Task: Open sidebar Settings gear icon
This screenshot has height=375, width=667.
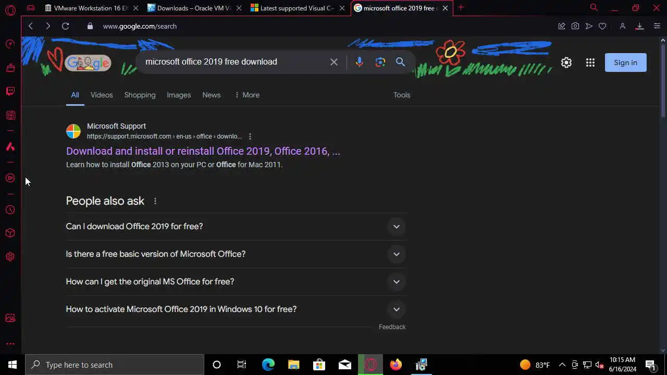Action: click(10, 257)
